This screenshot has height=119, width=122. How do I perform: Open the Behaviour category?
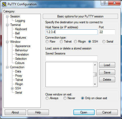[x=22, y=50]
